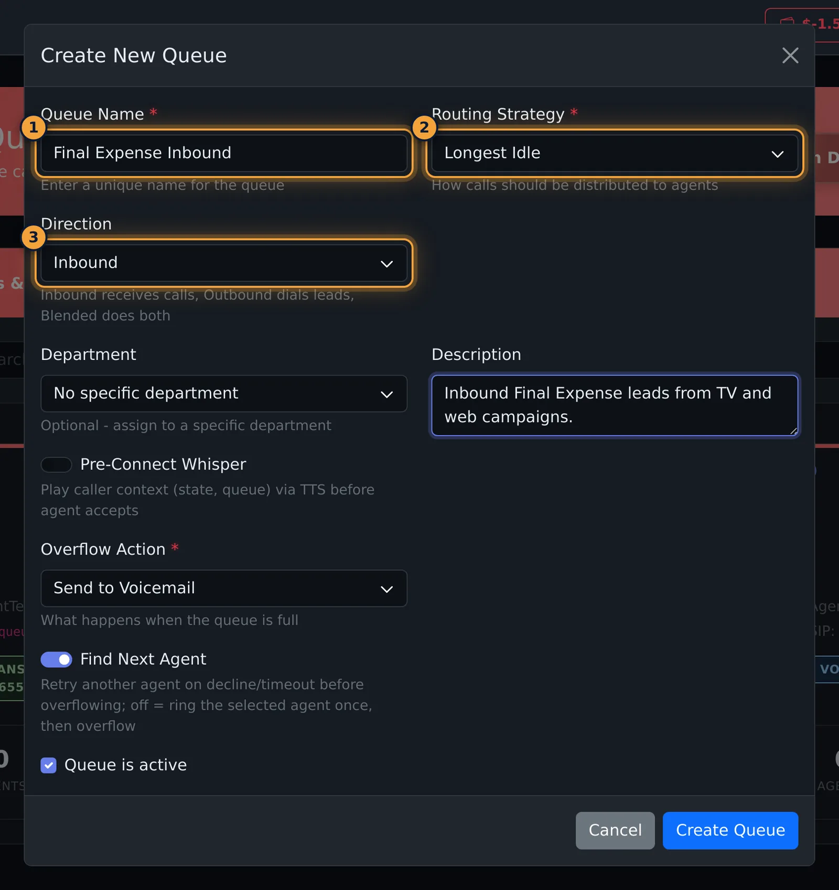Click the 'Create New Queue' dialog title
The image size is (839, 890).
pos(134,56)
